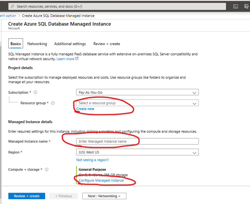Click the search magnifier icon
The height and width of the screenshot is (204, 250).
12,6
